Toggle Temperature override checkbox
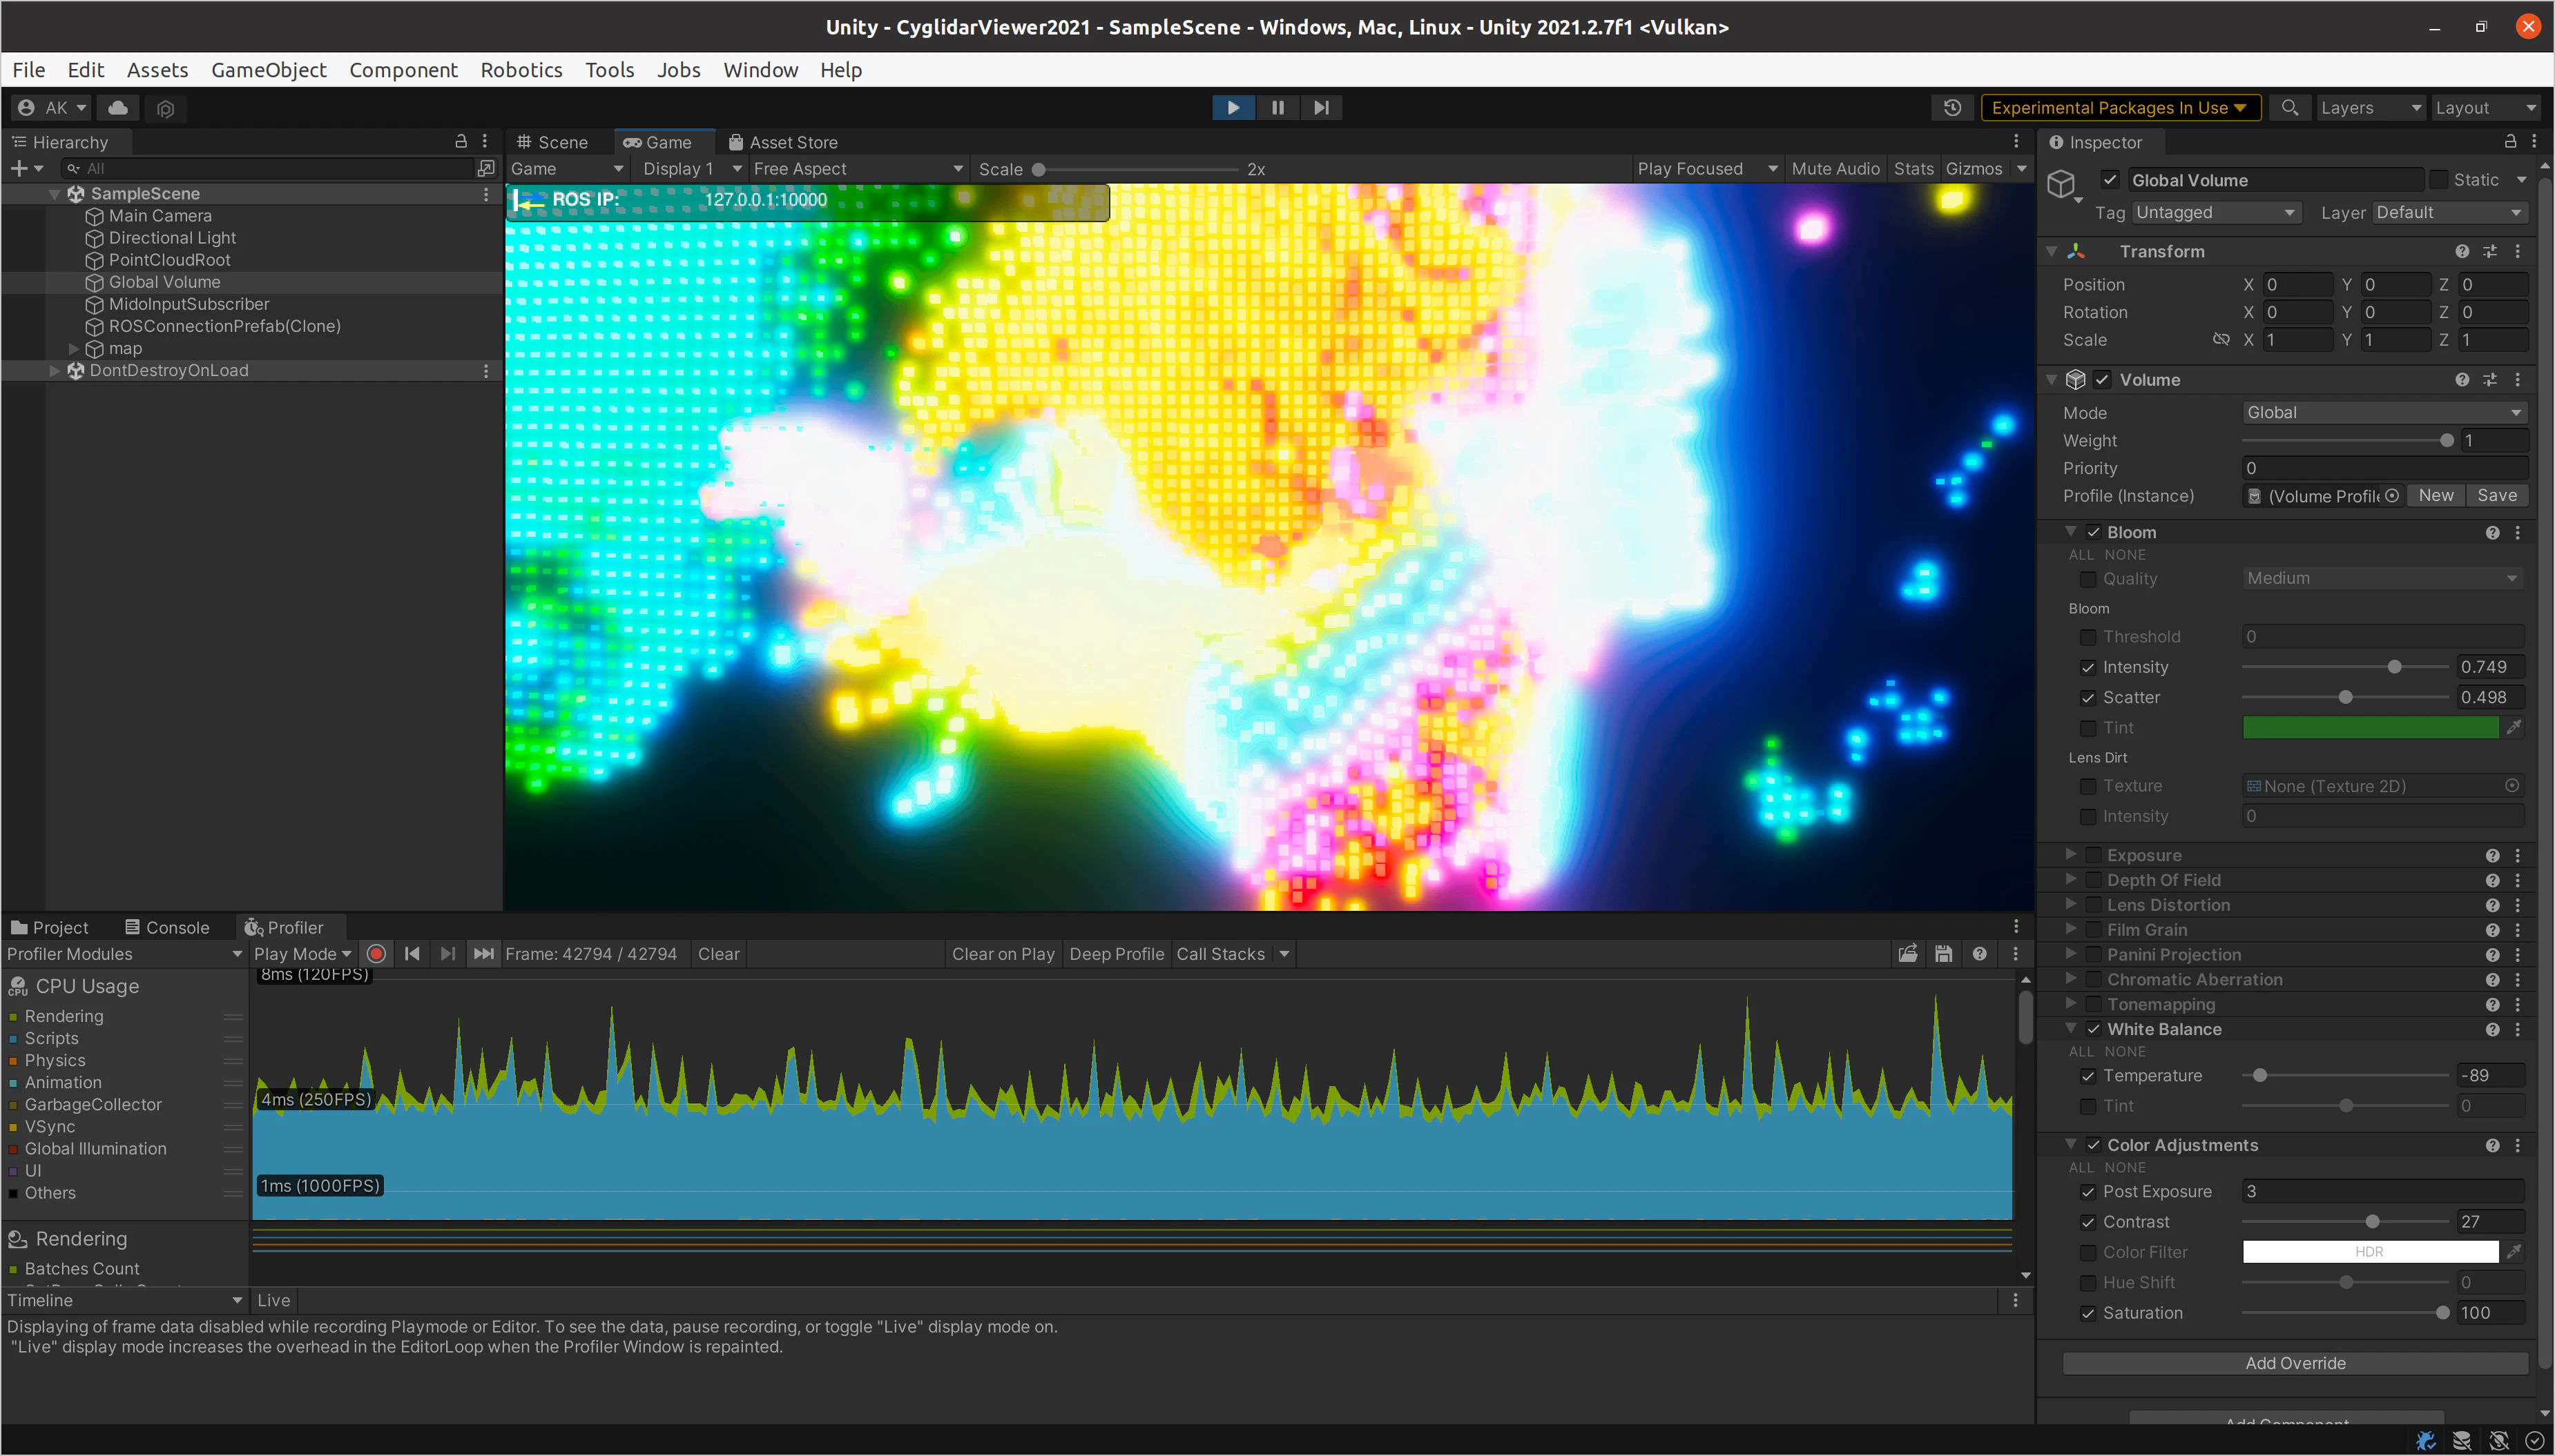2555x1456 pixels. (x=2088, y=1076)
